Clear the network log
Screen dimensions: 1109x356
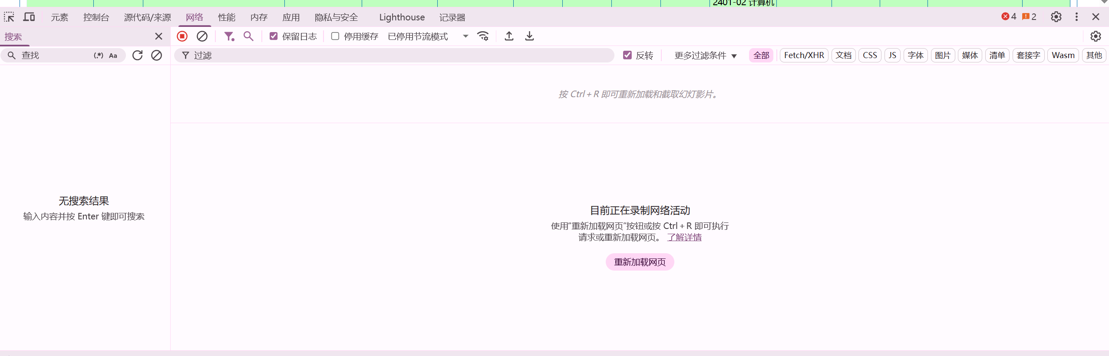click(202, 36)
